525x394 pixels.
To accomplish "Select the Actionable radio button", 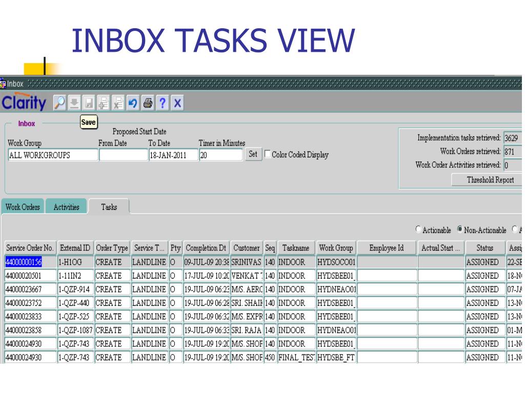I will [418, 230].
